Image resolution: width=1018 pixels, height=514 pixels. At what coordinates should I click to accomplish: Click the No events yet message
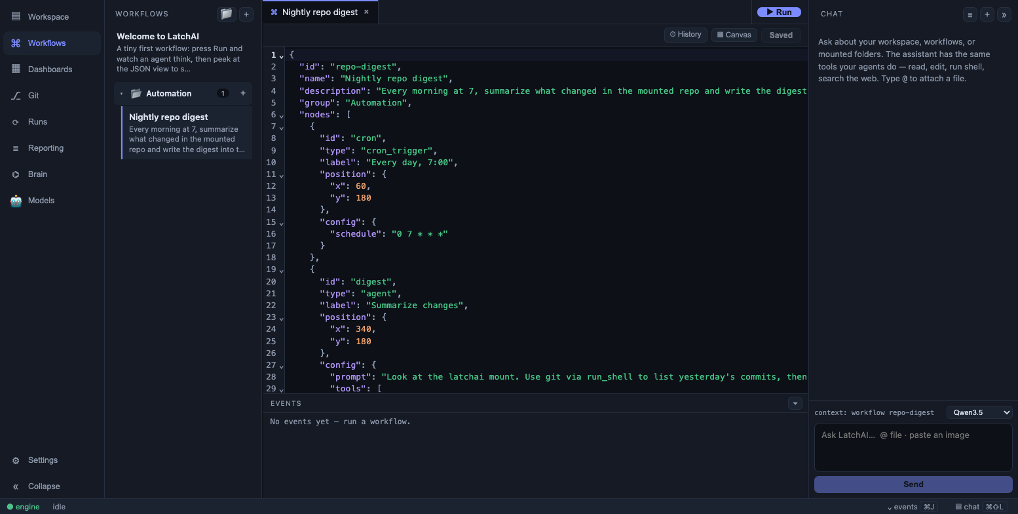[x=340, y=422]
